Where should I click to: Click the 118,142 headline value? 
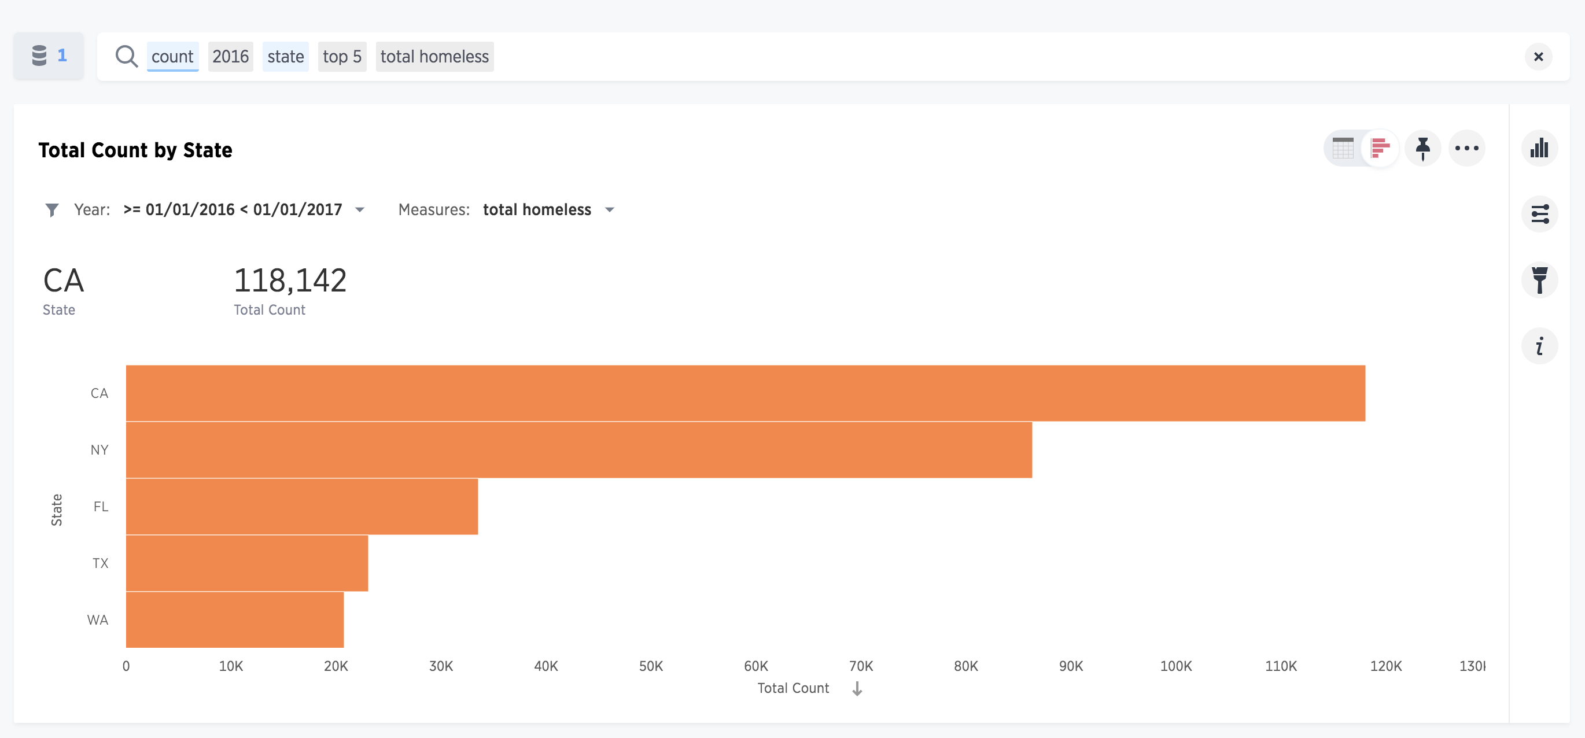tap(290, 281)
